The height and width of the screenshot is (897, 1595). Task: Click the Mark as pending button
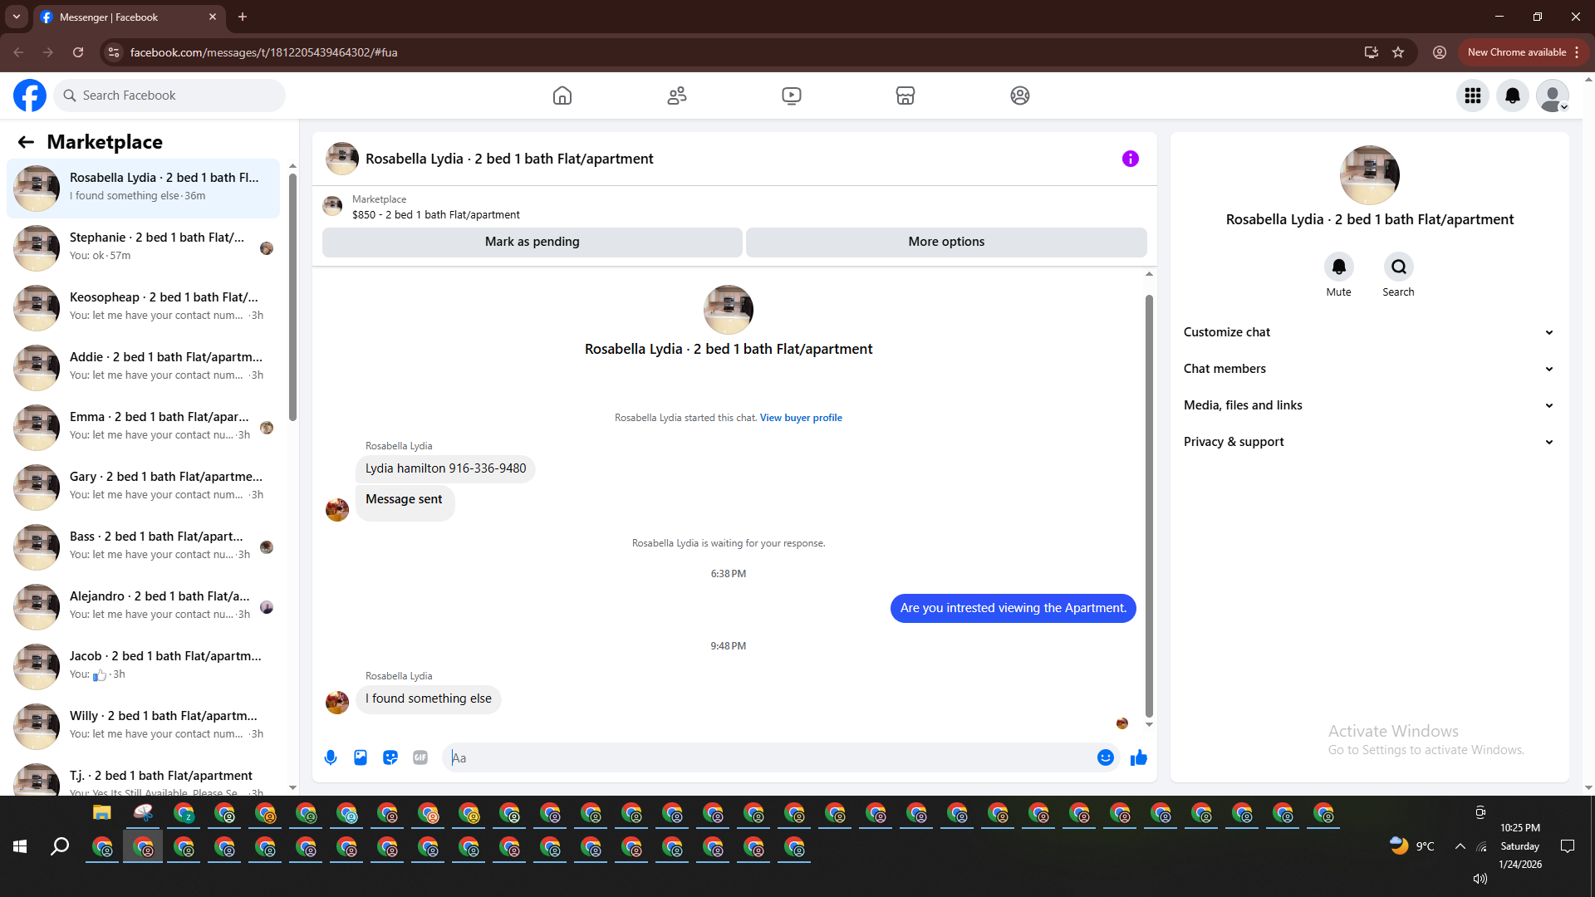(x=532, y=242)
